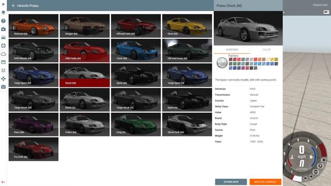Select the Targa Stock (A) thumbnail
331x186 pixels.
[136, 100]
